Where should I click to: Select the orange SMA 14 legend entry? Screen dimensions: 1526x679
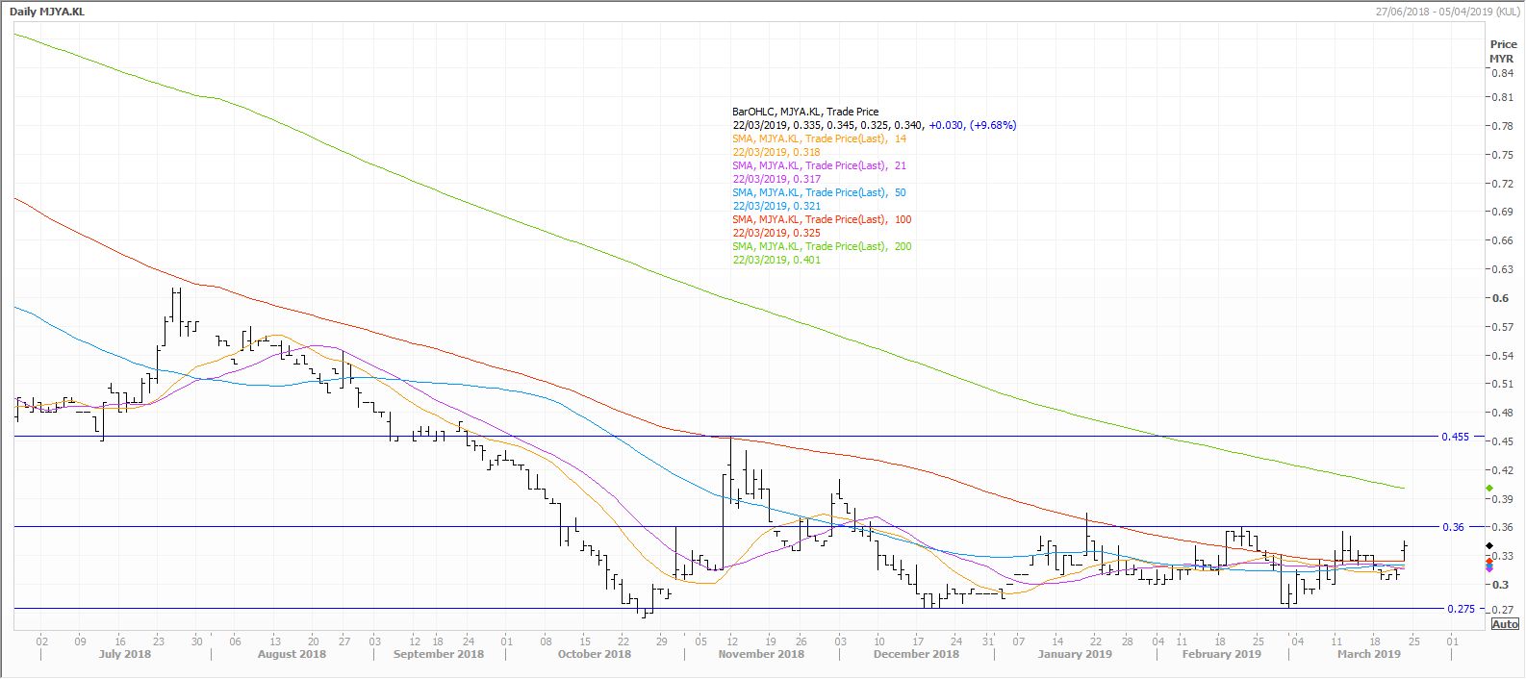coord(819,138)
